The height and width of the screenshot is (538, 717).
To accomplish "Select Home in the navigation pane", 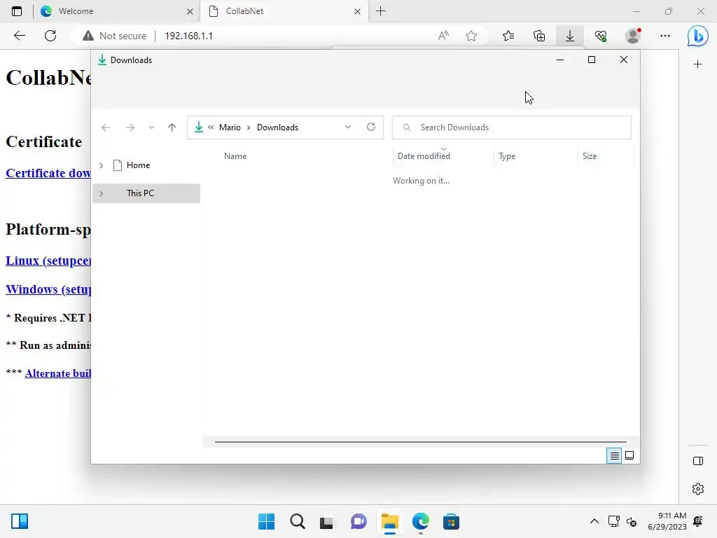I will point(138,165).
